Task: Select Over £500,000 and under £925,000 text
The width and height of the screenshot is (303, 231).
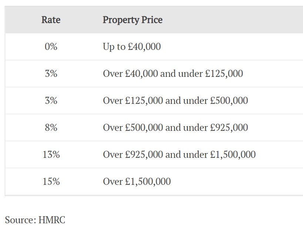Action: (x=175, y=128)
